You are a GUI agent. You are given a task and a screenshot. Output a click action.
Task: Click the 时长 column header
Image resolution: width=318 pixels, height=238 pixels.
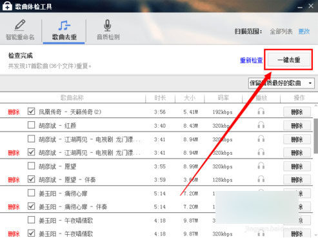(x=160, y=98)
